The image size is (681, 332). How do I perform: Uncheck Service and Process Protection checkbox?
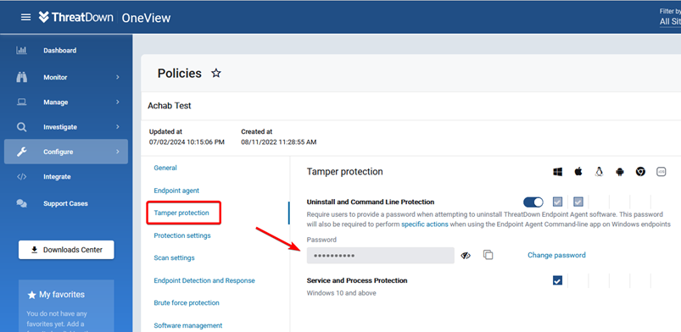[558, 280]
